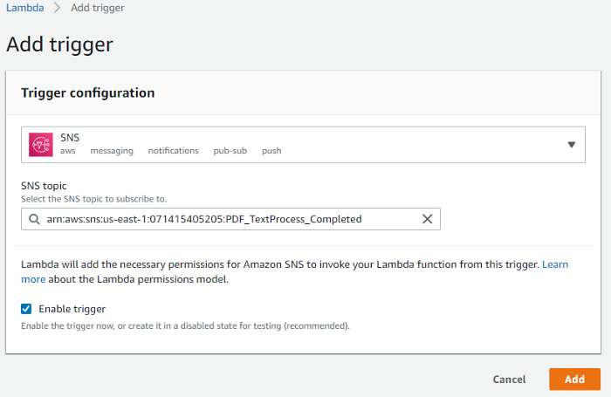
Task: Click the 'messaging' tag under SNS
Action: (x=112, y=151)
